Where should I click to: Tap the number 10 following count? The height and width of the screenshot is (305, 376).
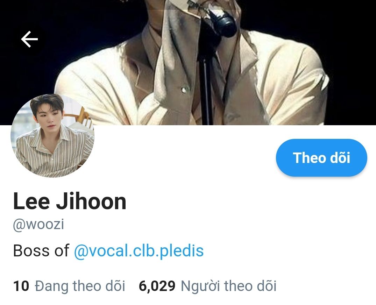(21, 286)
